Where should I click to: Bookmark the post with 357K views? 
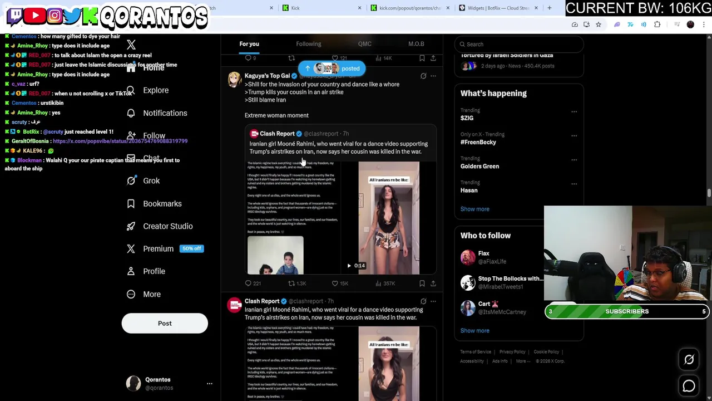click(422, 283)
